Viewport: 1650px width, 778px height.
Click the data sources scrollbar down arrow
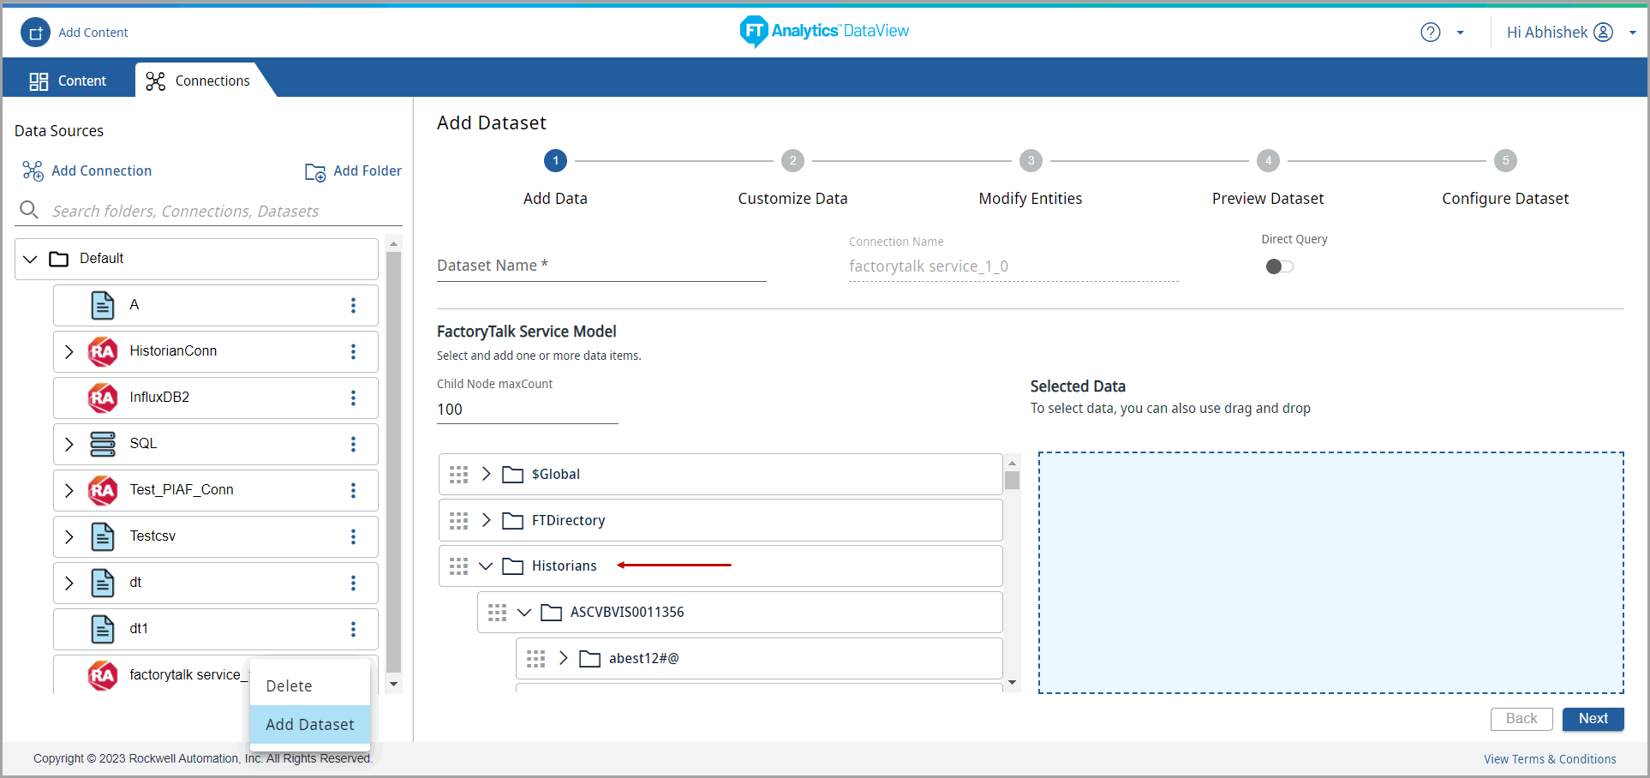click(x=394, y=684)
